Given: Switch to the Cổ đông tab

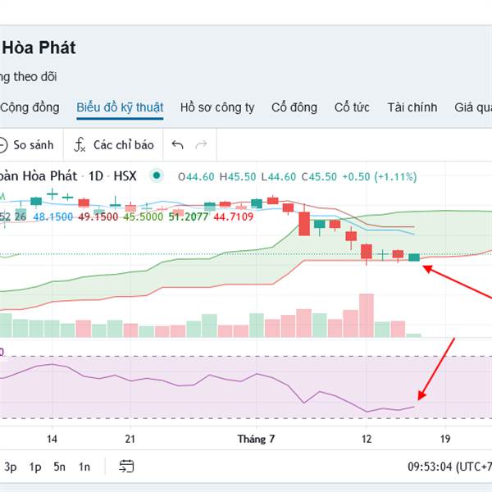Looking at the screenshot, I should [x=294, y=107].
